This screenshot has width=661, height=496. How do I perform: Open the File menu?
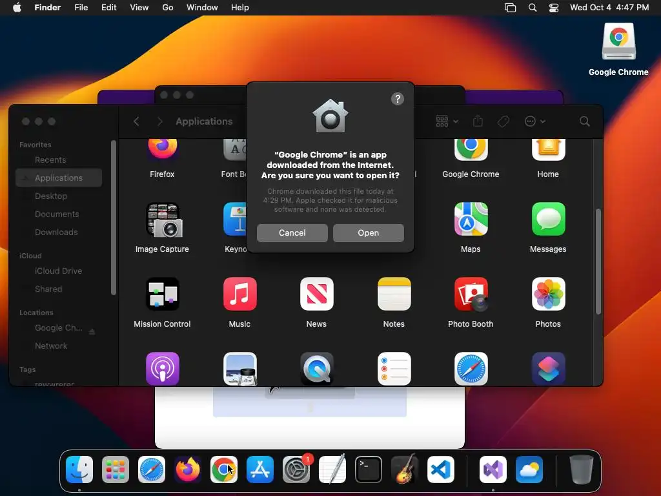tap(81, 8)
